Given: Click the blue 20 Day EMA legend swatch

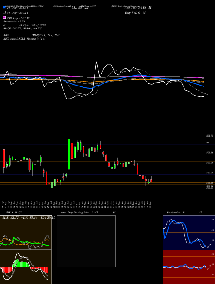Looking at the screenshot, I should 5,7.
